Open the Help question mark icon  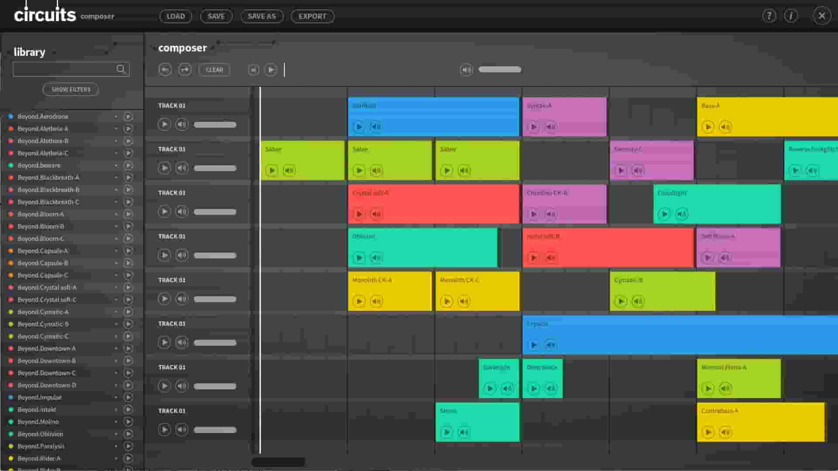tap(769, 15)
